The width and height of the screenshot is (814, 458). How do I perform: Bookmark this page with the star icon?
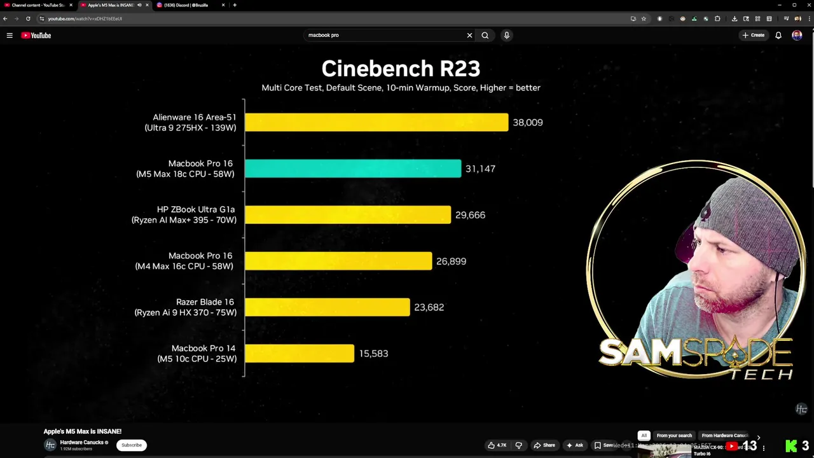[644, 18]
